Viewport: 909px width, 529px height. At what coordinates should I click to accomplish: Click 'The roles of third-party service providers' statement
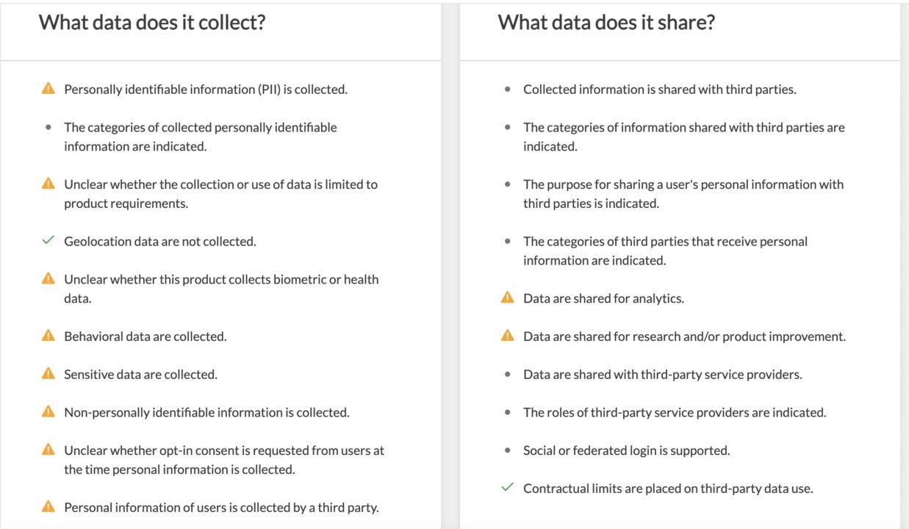point(675,413)
